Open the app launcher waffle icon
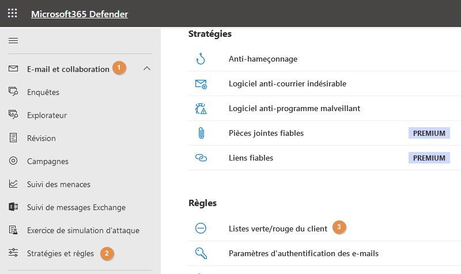 pyautogui.click(x=12, y=13)
